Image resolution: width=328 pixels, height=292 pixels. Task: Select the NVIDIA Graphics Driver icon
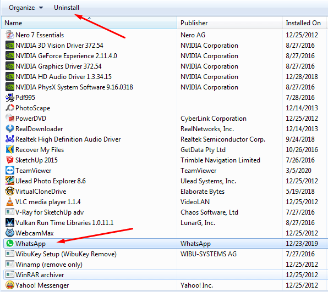pyautogui.click(x=10, y=66)
